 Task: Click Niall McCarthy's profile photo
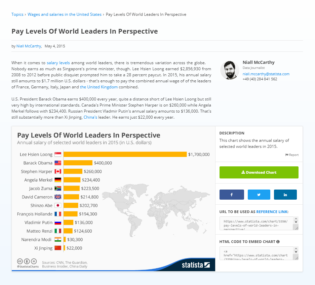coord(230,70)
